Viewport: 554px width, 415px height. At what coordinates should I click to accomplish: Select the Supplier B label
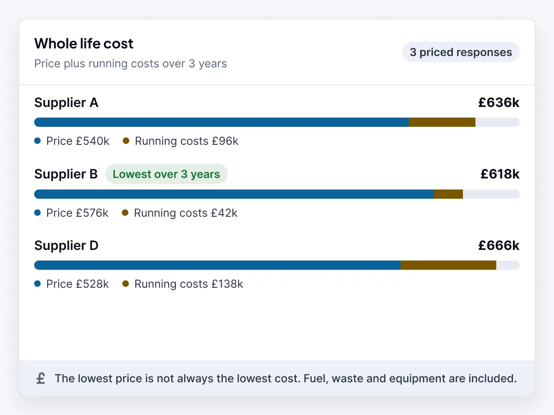point(66,174)
